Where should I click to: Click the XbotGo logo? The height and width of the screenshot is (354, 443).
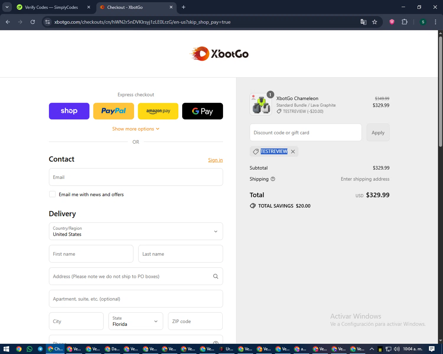tap(219, 54)
